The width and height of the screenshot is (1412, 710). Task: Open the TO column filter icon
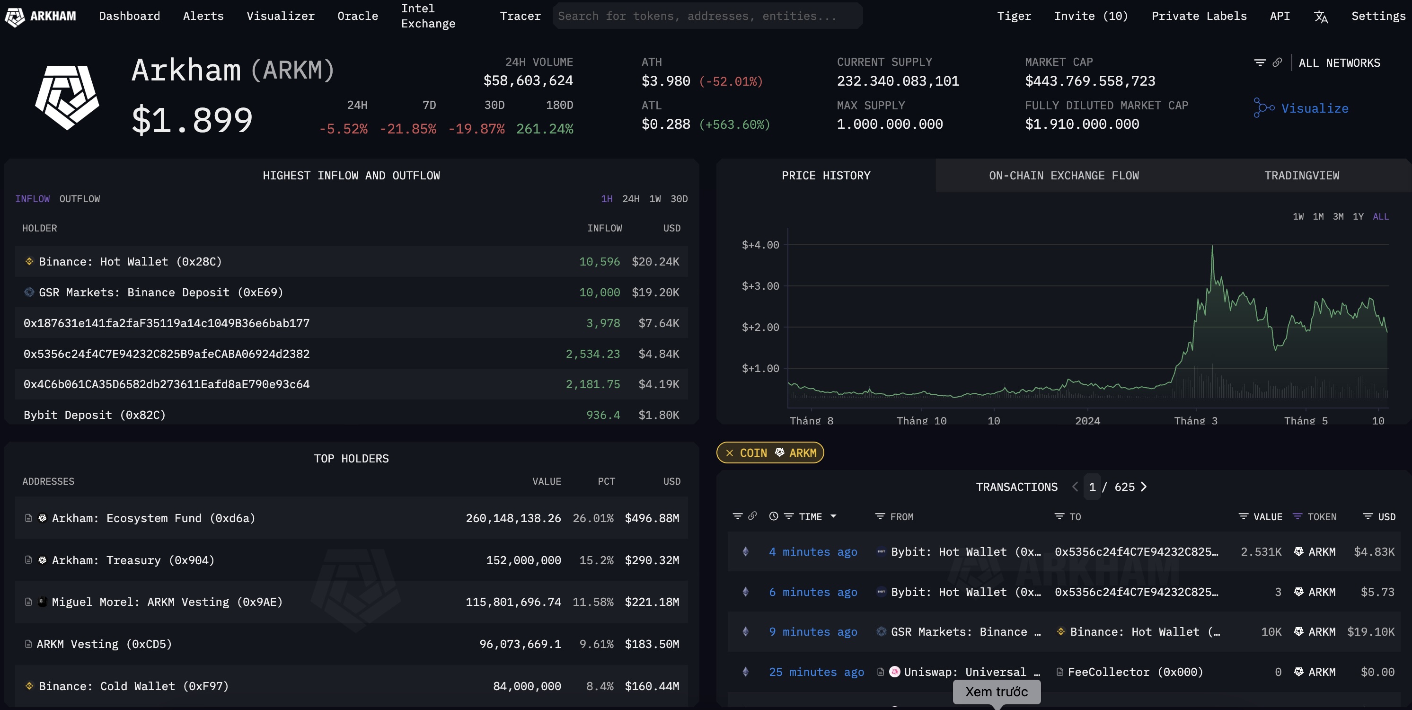1059,516
